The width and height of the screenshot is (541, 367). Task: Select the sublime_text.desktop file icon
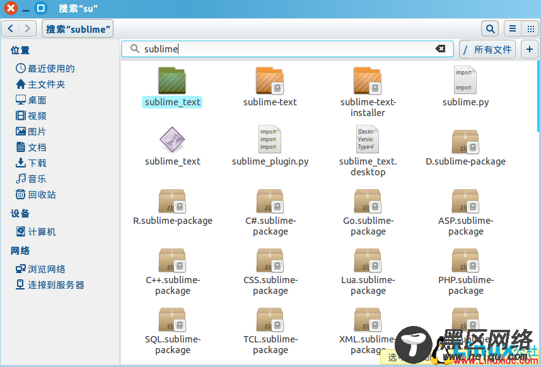[368, 139]
